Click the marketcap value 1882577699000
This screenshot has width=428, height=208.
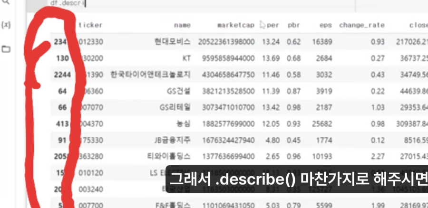click(x=228, y=124)
